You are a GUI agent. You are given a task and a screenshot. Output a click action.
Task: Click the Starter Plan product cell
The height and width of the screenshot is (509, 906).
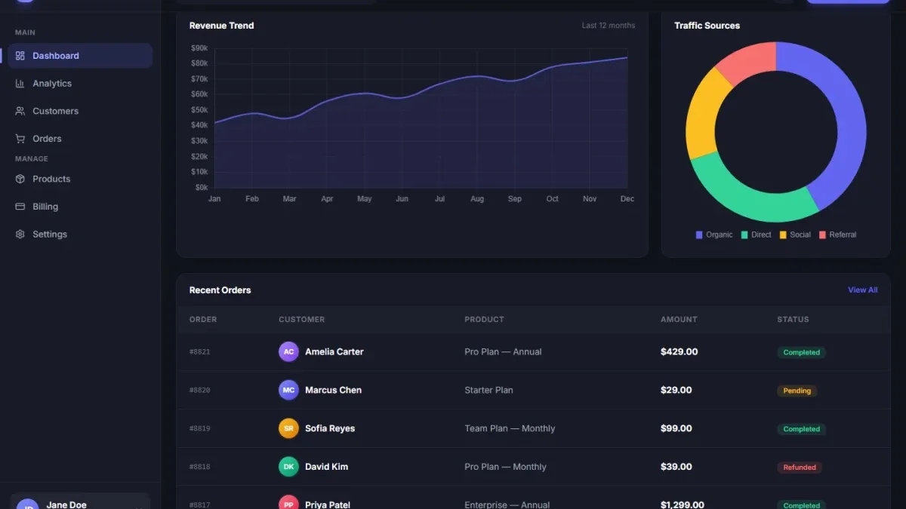pyautogui.click(x=488, y=391)
